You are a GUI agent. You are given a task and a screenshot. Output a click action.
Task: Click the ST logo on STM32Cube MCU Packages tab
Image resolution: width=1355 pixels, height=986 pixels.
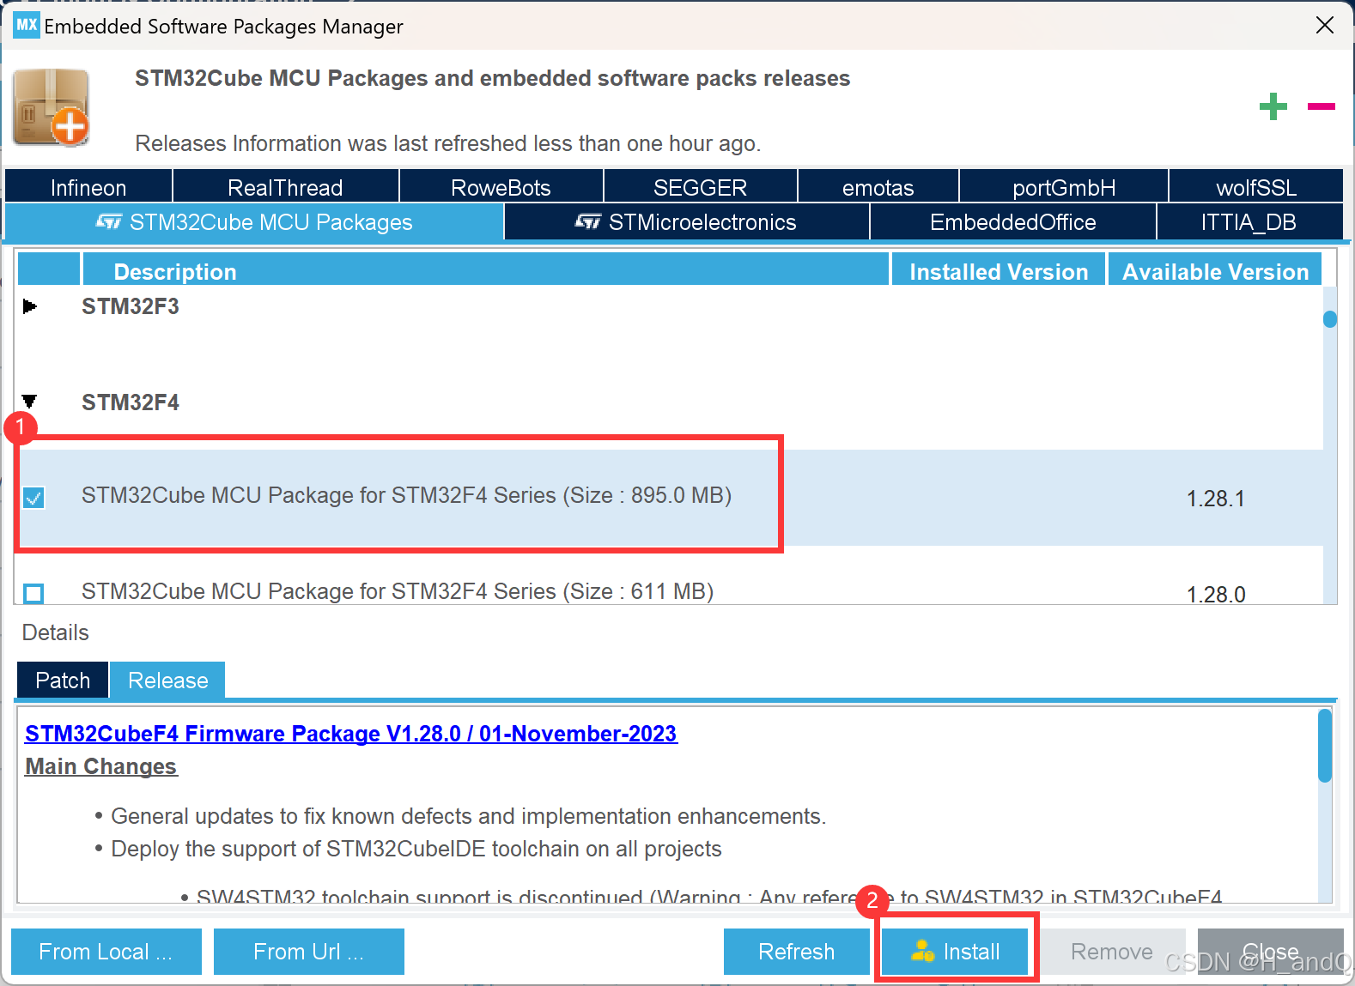click(x=108, y=222)
